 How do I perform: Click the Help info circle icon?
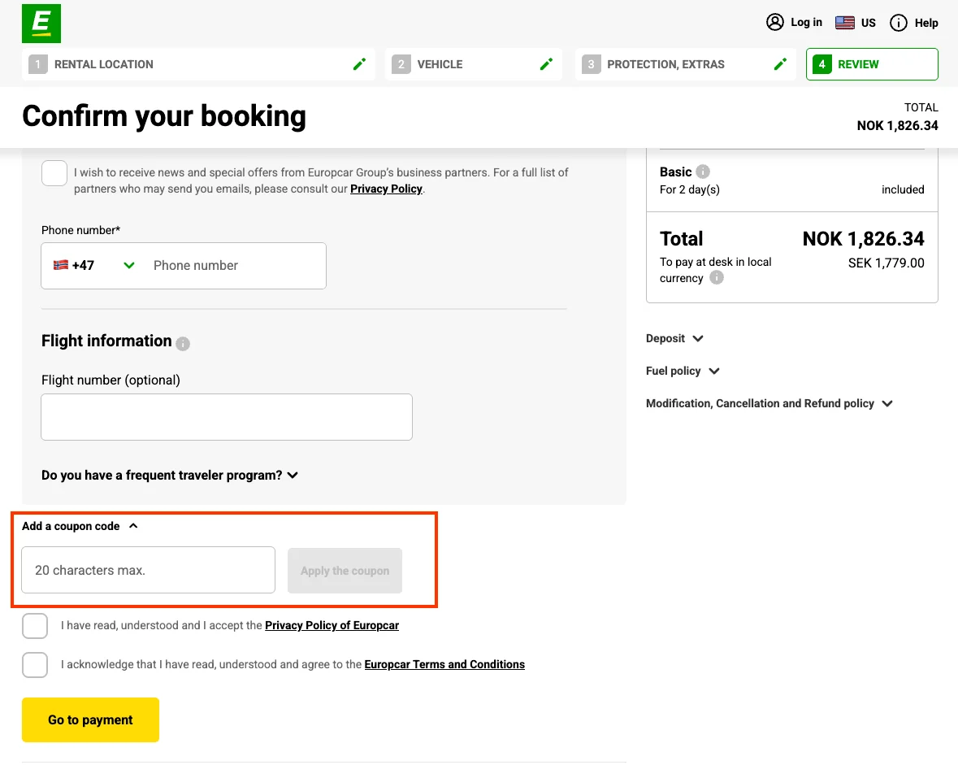coord(898,23)
